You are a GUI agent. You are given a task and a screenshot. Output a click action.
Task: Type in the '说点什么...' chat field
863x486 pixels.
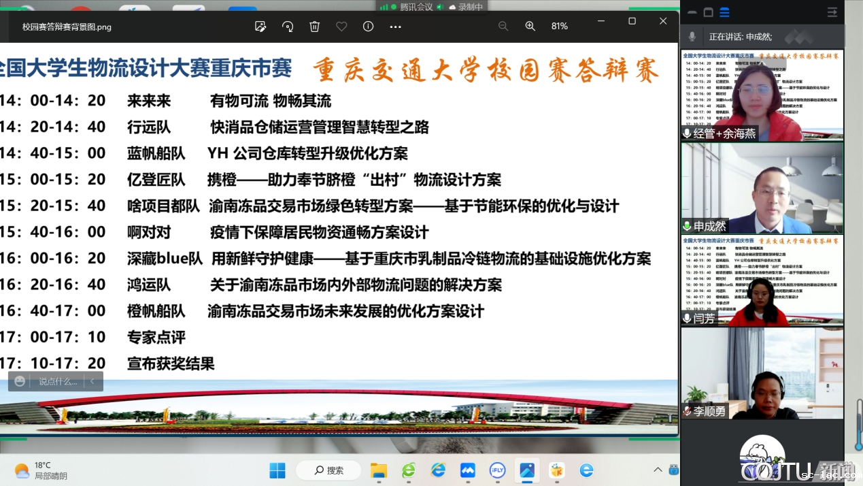57,381
